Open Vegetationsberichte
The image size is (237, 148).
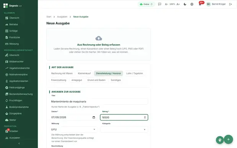click(19, 68)
